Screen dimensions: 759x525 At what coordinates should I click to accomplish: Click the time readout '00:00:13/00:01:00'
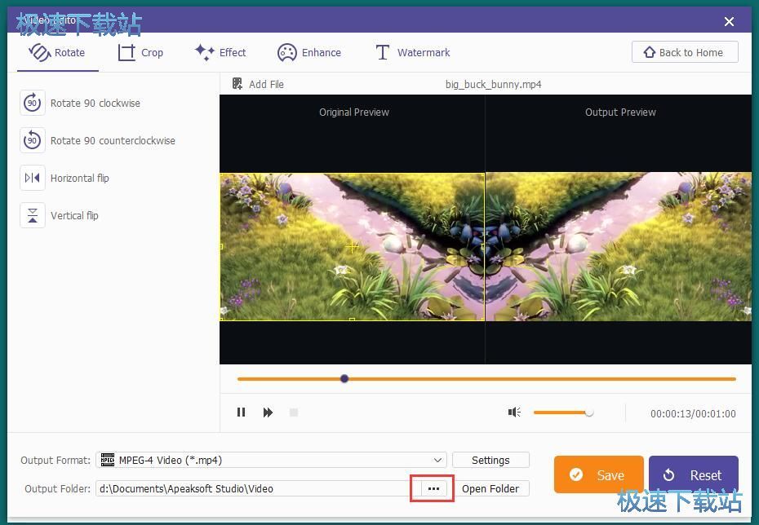pos(693,414)
